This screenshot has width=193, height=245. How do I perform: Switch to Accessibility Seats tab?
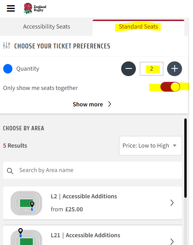[x=46, y=27]
